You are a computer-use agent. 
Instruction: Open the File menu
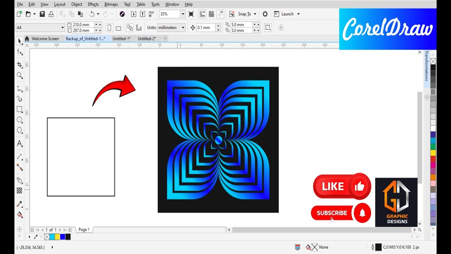tap(20, 4)
